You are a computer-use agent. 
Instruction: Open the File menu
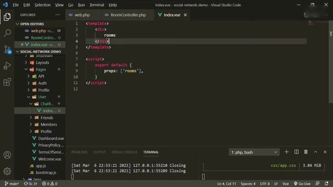tap(16, 5)
